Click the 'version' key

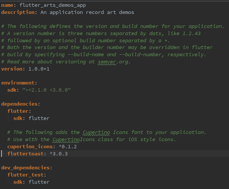tap(12, 69)
